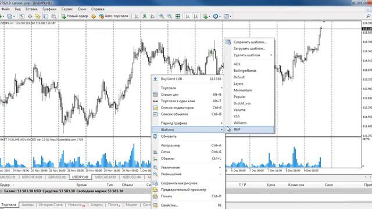
Task: Tile chart windows icon
Action: (x=178, y=16)
